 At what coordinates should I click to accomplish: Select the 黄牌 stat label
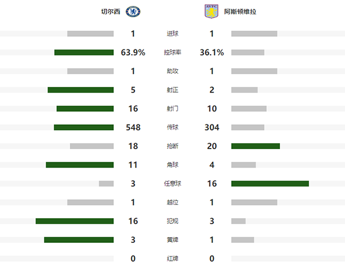point(172,239)
